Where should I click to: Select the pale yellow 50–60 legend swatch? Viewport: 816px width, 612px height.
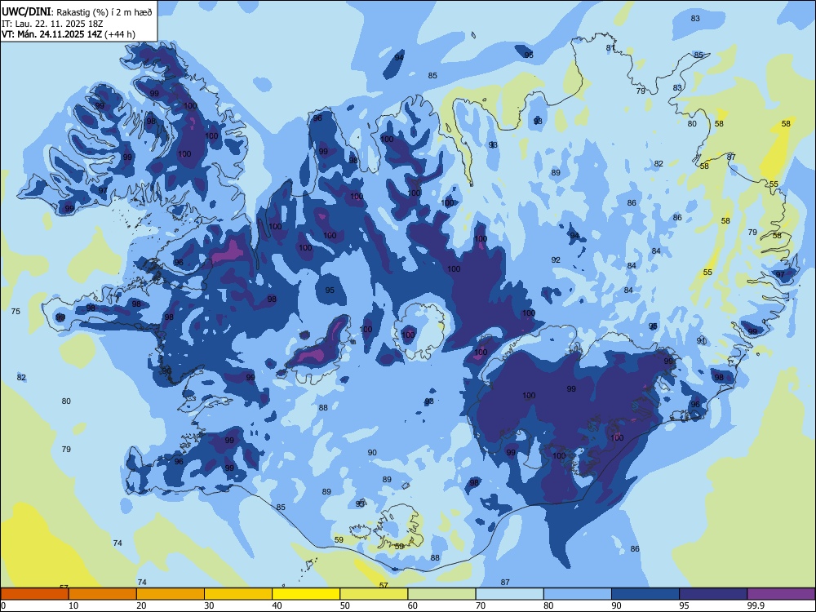click(x=375, y=594)
